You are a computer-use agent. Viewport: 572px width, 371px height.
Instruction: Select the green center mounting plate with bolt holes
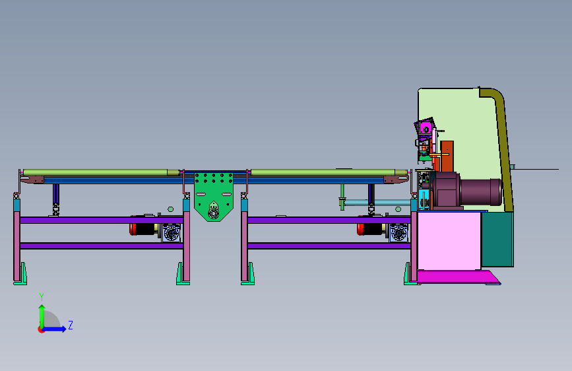213,196
